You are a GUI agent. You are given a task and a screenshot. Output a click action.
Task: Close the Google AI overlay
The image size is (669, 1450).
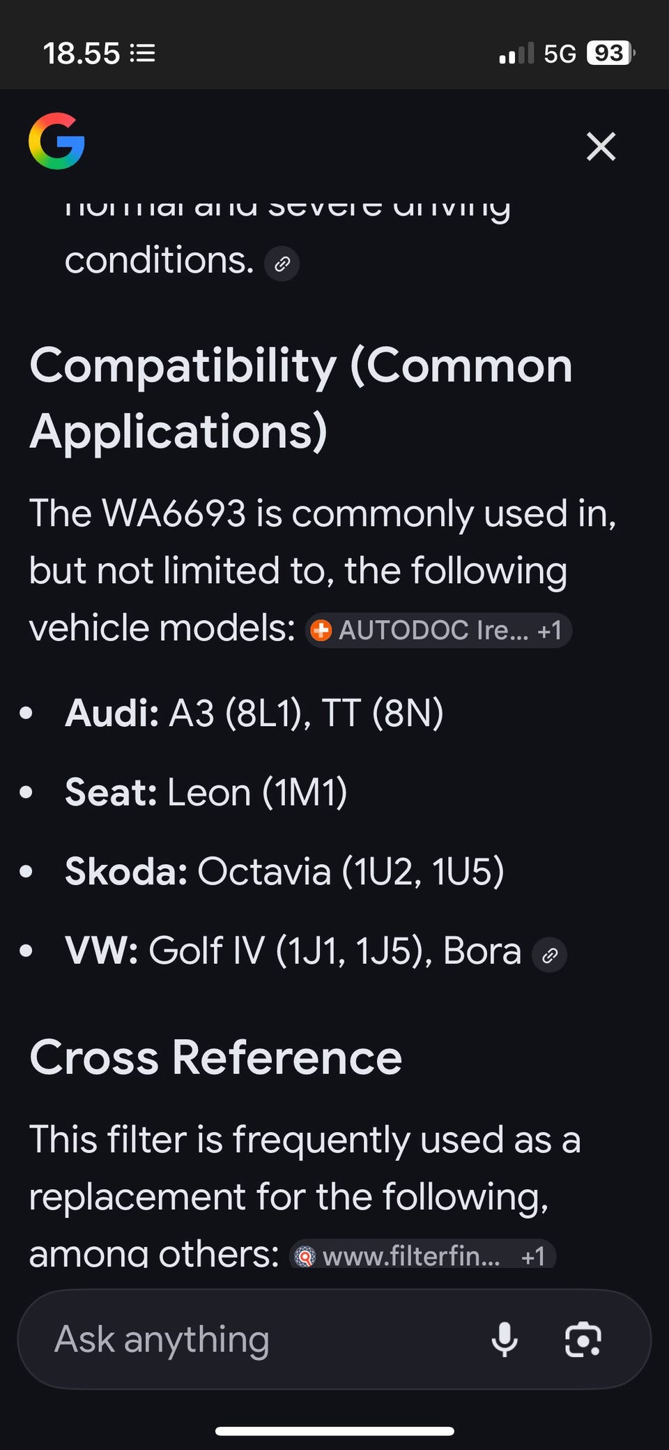(x=601, y=146)
